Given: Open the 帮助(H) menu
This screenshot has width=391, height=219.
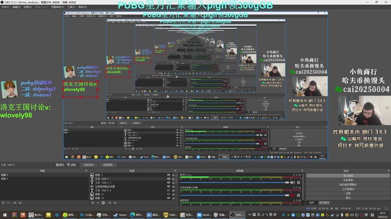Looking at the screenshot, I should [83, 7].
